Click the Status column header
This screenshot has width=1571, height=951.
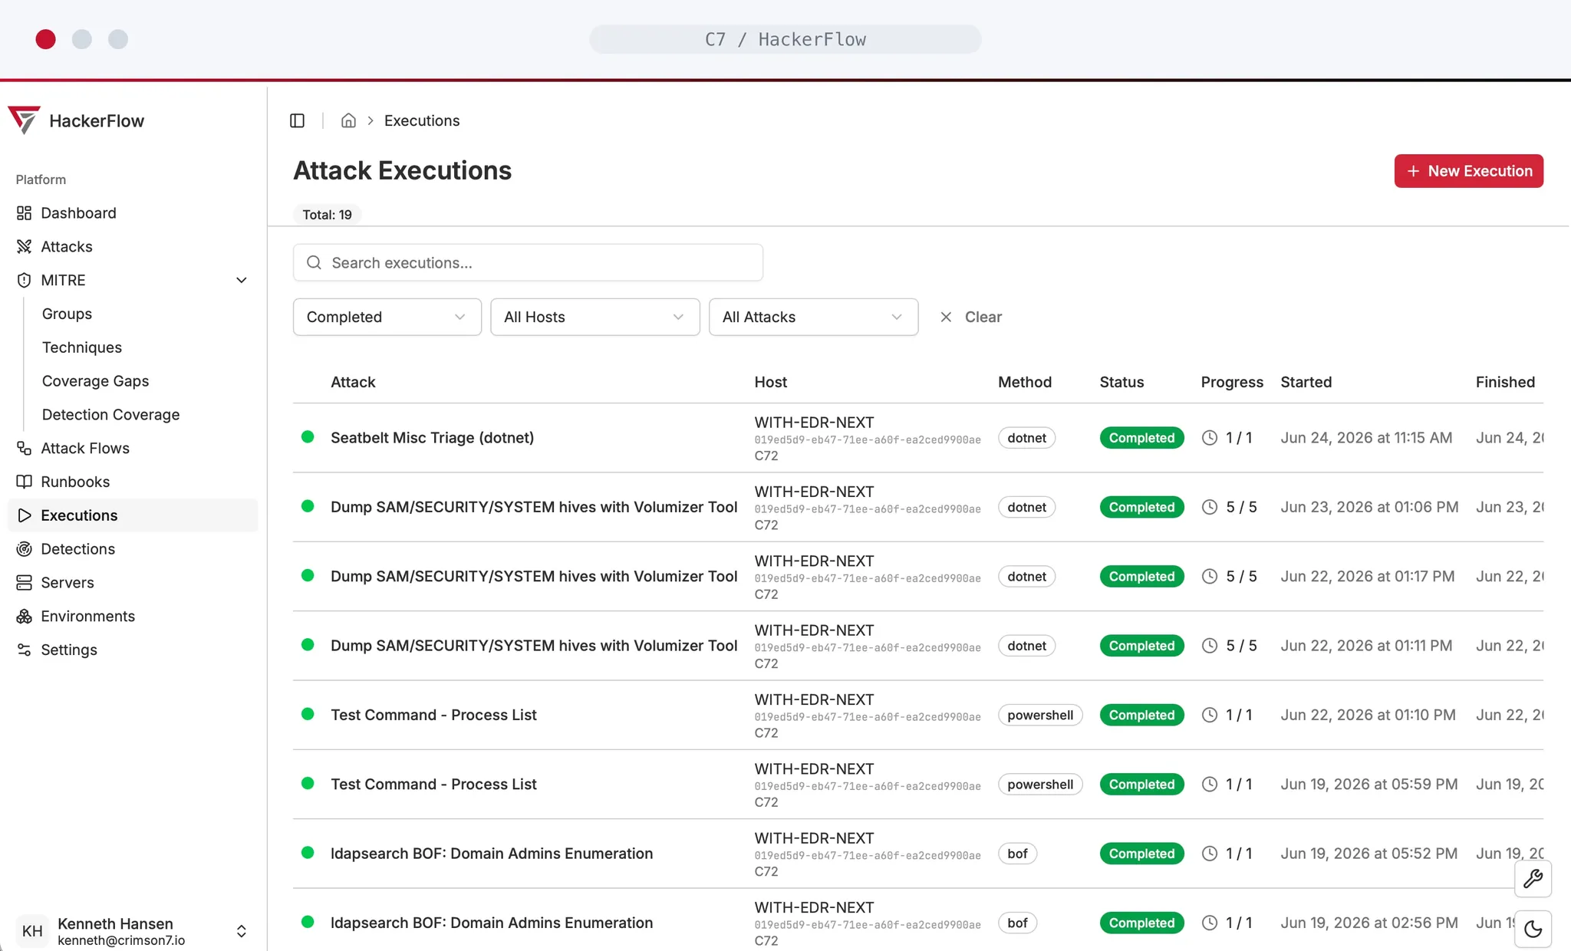tap(1121, 382)
